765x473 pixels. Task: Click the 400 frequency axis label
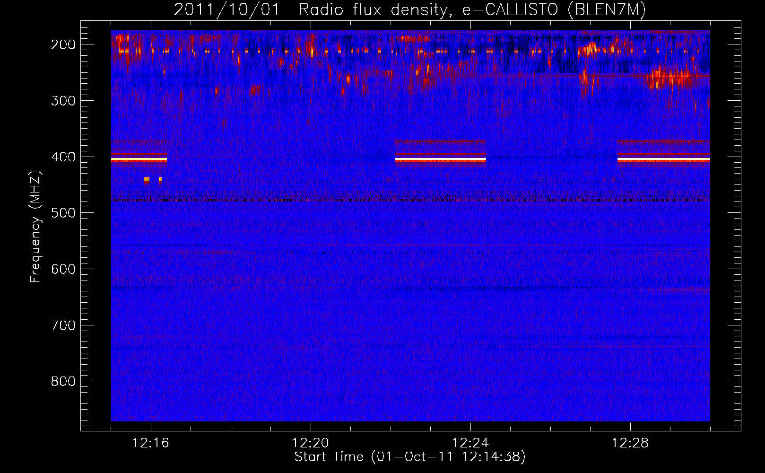(63, 157)
